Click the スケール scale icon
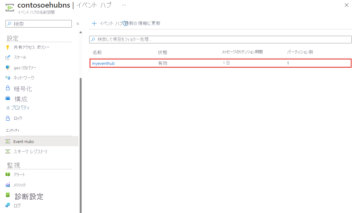Viewport: 358px width, 213px height. (8, 57)
